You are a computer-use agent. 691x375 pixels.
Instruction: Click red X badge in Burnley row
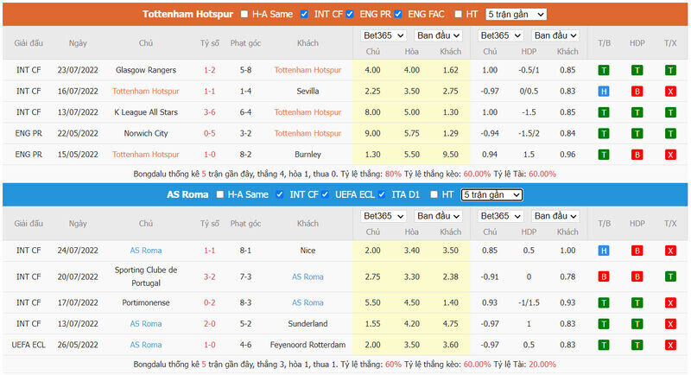[670, 155]
